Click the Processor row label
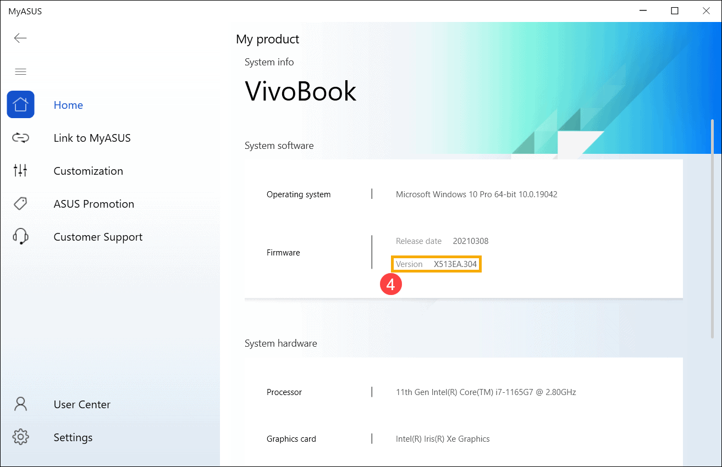Viewport: 722px width, 467px height. (284, 392)
